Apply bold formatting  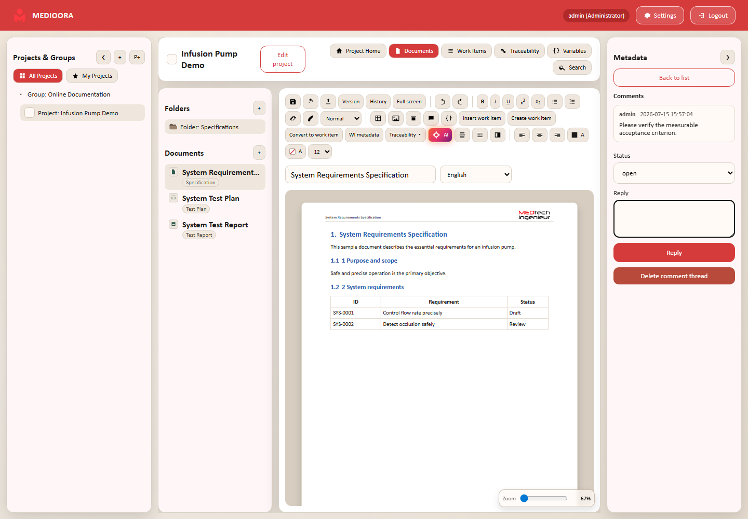point(483,102)
